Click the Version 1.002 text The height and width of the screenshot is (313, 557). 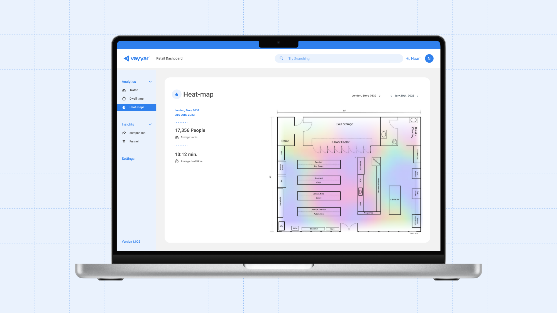(x=131, y=242)
